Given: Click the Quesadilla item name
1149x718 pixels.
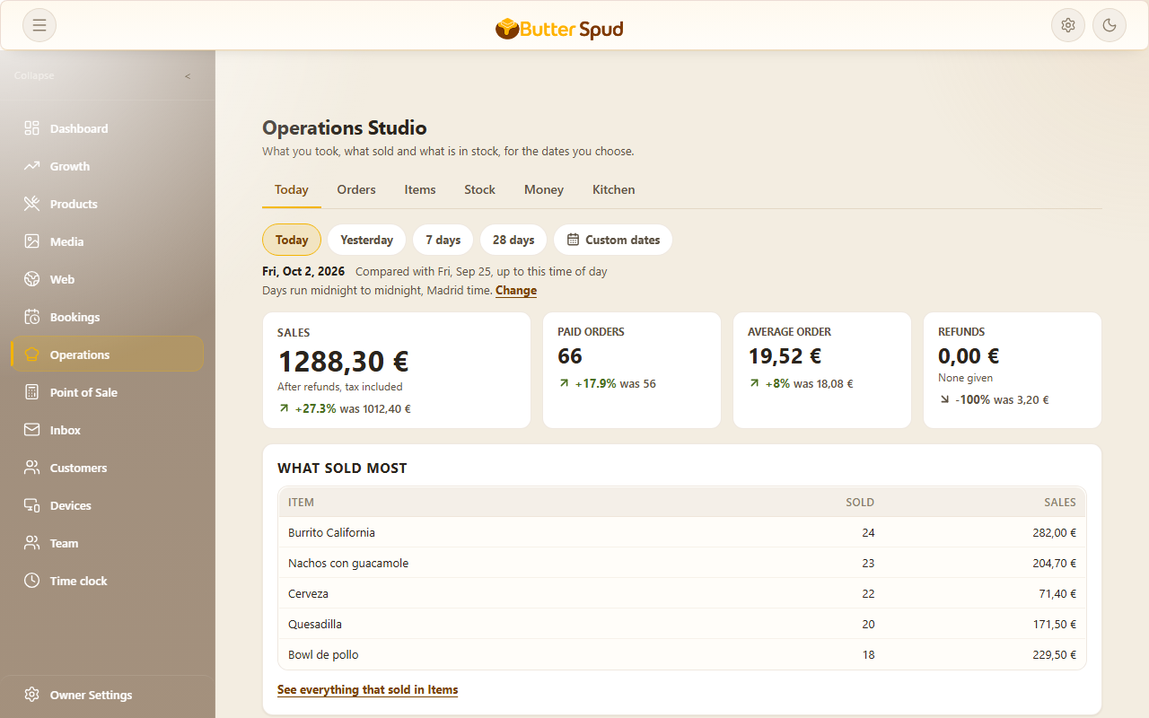Looking at the screenshot, I should click(315, 624).
